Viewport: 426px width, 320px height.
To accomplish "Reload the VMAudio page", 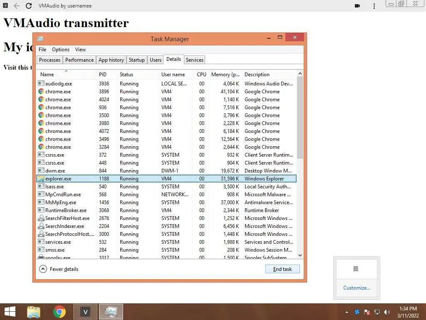I will [29, 6].
